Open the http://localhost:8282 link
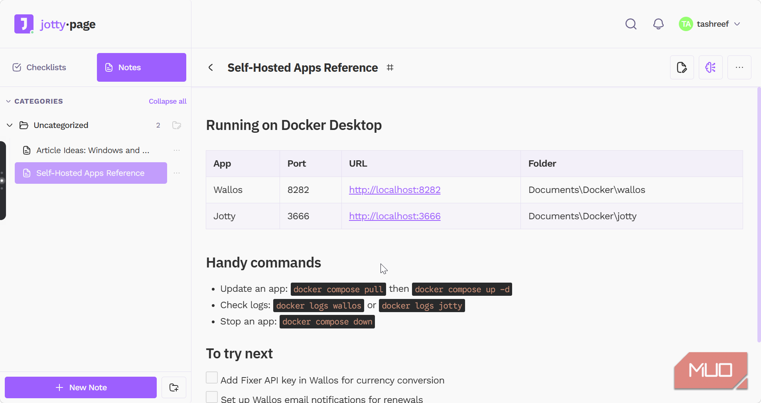 395,190
